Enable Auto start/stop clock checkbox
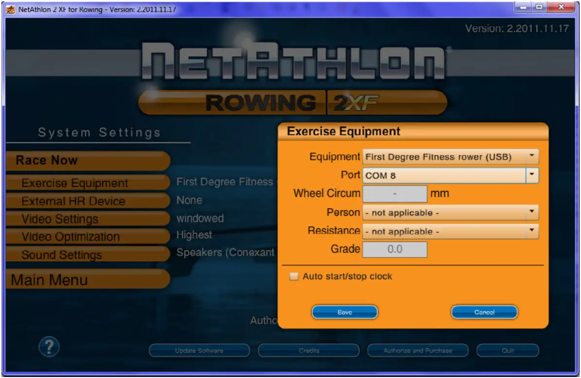 pos(294,276)
